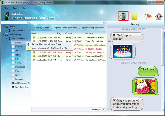Viewport: 165px width, 116px height.
Task: Click message bubble icon of 7:05:36 PM row
Action: pyautogui.click(x=34, y=60)
